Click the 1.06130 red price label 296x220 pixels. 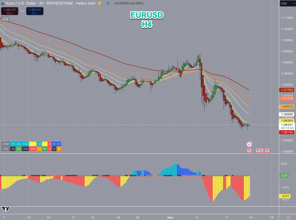click(x=287, y=132)
